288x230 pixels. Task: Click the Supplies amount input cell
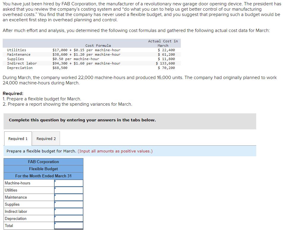tap(69, 204)
